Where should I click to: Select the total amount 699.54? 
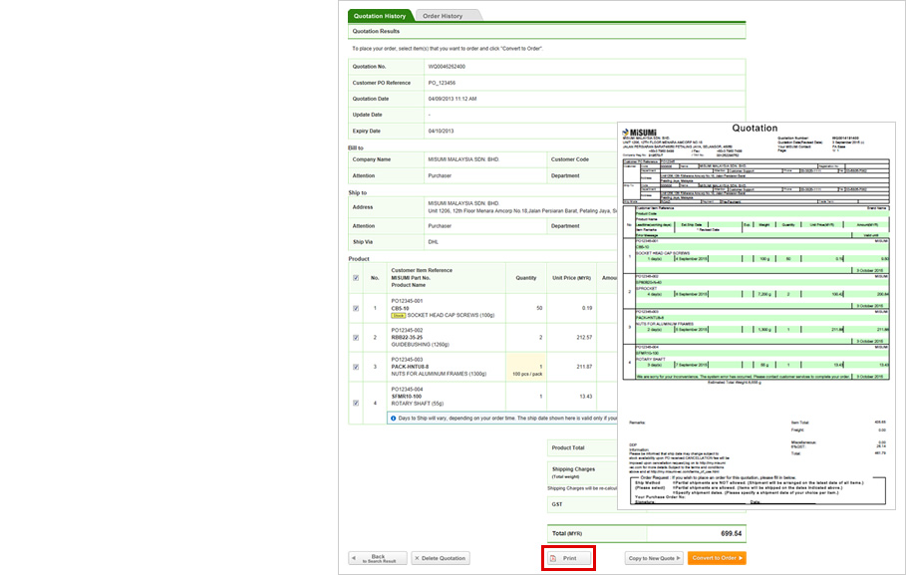tap(731, 533)
